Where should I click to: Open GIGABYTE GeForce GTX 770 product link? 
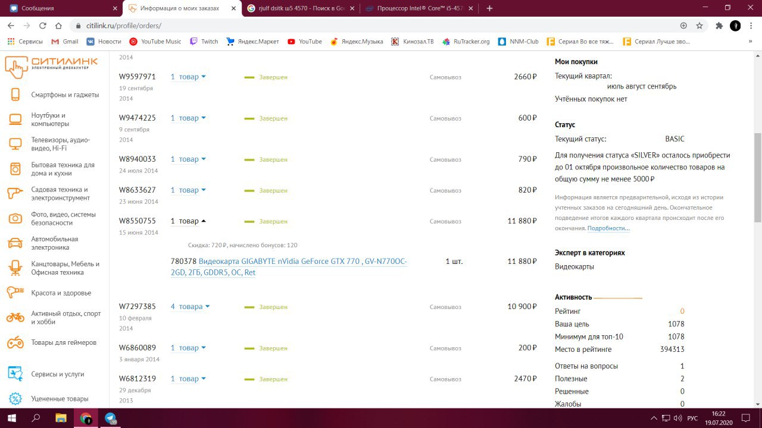pos(289,267)
